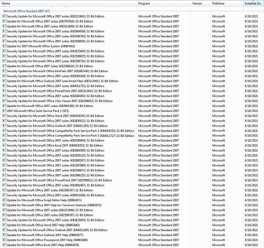Select Security Update KB2880507 entry
264x248 pixels.
(x=56, y=160)
